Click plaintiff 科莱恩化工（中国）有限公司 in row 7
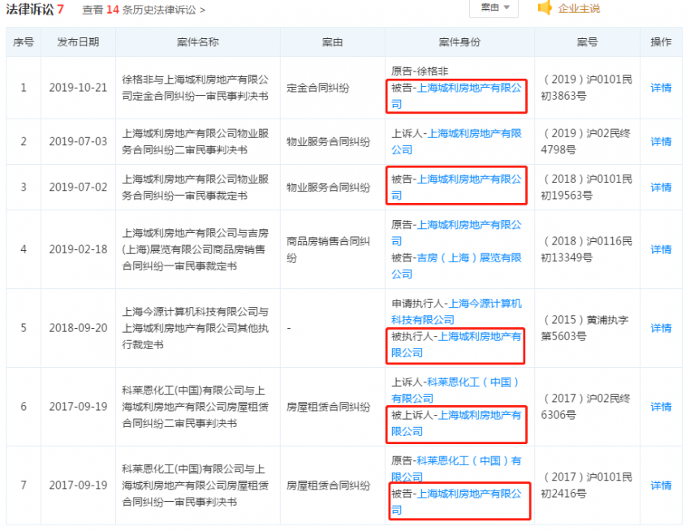 456,468
